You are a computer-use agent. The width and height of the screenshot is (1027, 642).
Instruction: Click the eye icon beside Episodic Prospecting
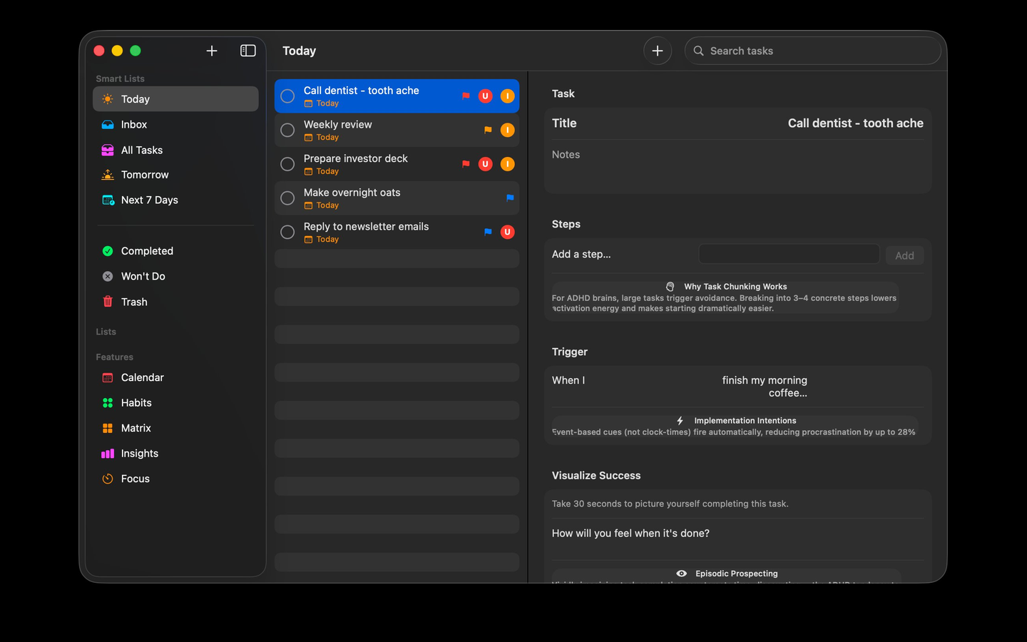tap(682, 574)
